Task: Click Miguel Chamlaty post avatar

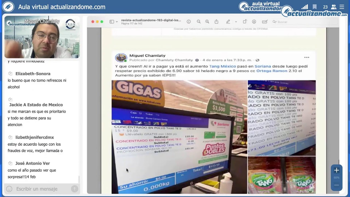Action: click(121, 58)
